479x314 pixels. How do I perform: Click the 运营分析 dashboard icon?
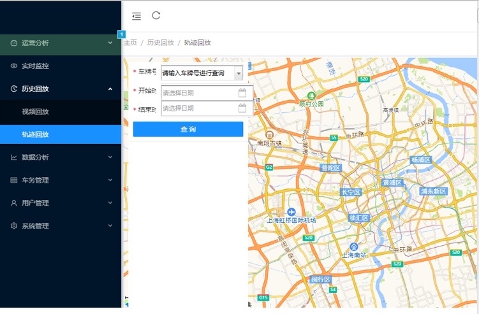[14, 43]
